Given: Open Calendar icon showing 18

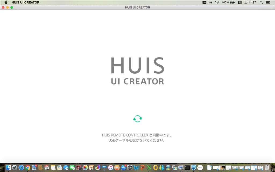Looking at the screenshot, I should click(x=47, y=168).
